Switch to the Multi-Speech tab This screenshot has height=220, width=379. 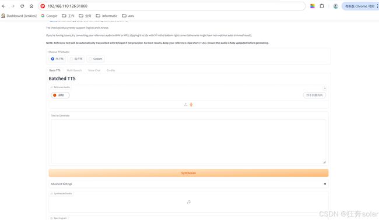pos(74,70)
